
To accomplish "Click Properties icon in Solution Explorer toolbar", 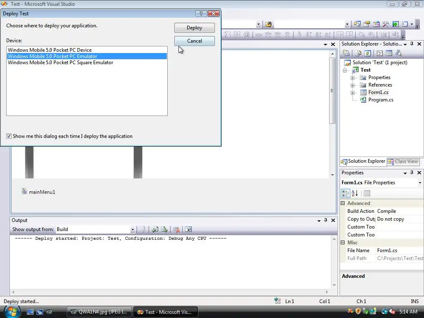I will 346,53.
